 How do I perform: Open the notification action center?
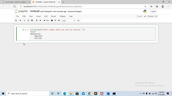168,94
